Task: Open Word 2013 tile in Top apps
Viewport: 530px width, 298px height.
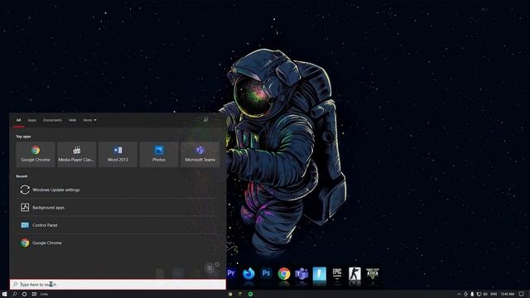Action: point(118,155)
